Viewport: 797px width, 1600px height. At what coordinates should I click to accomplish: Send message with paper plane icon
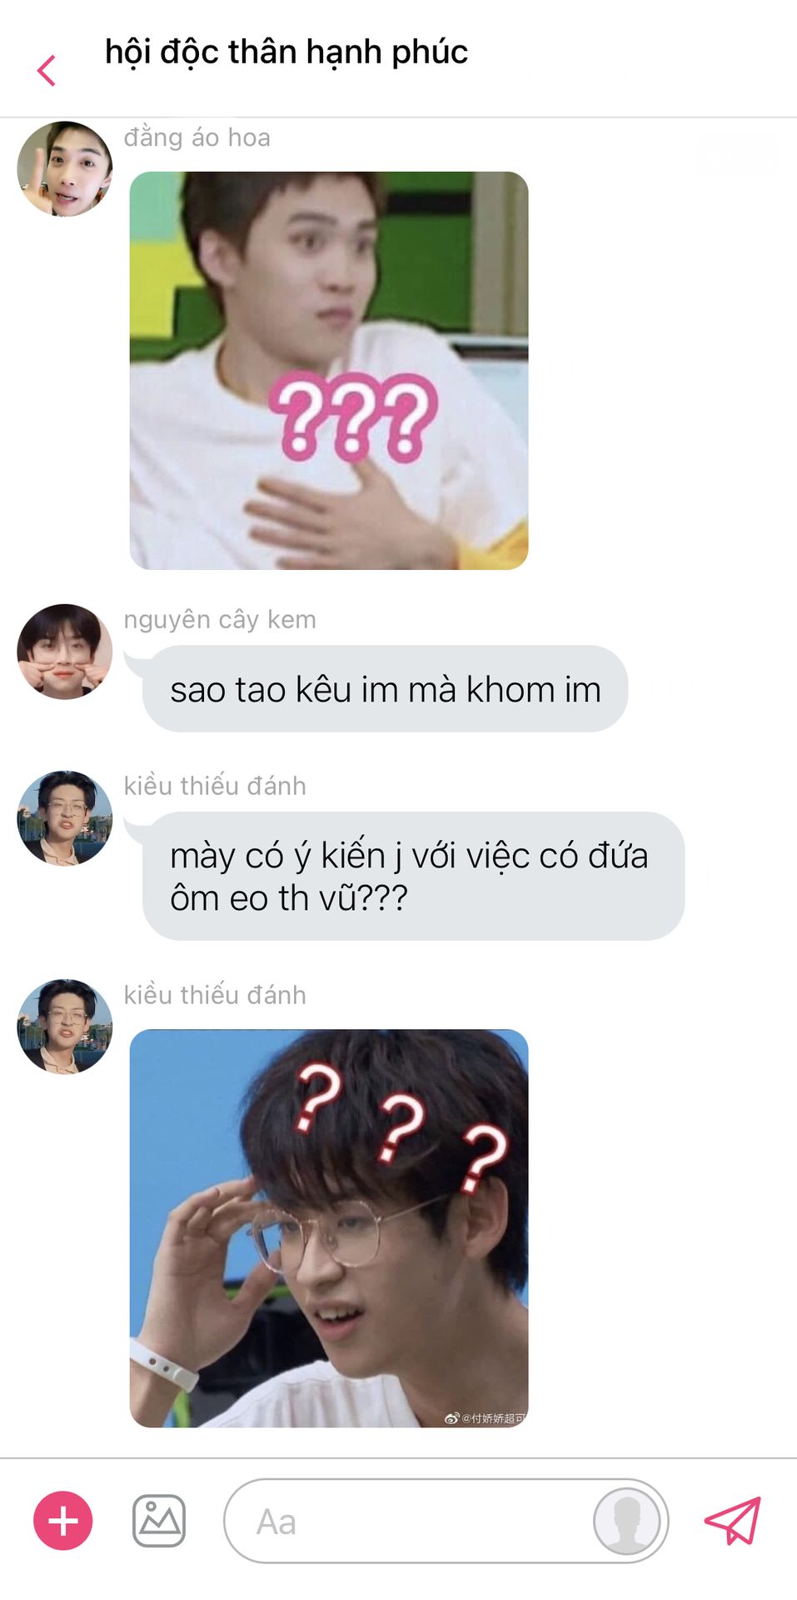733,1521
